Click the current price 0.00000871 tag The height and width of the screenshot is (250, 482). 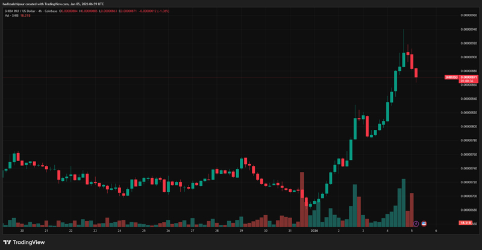click(x=469, y=78)
